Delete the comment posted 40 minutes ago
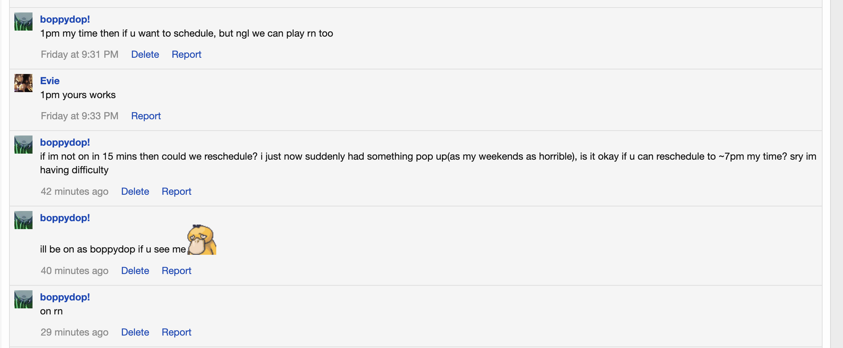Screen dimensions: 843x348 pos(135,271)
